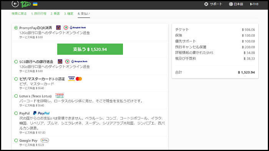The width and height of the screenshot is (269, 151).
Task: Click Kasikorn icon in SCB銀行 row
Action: [67, 61]
